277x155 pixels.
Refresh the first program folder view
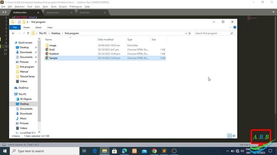[190, 33]
